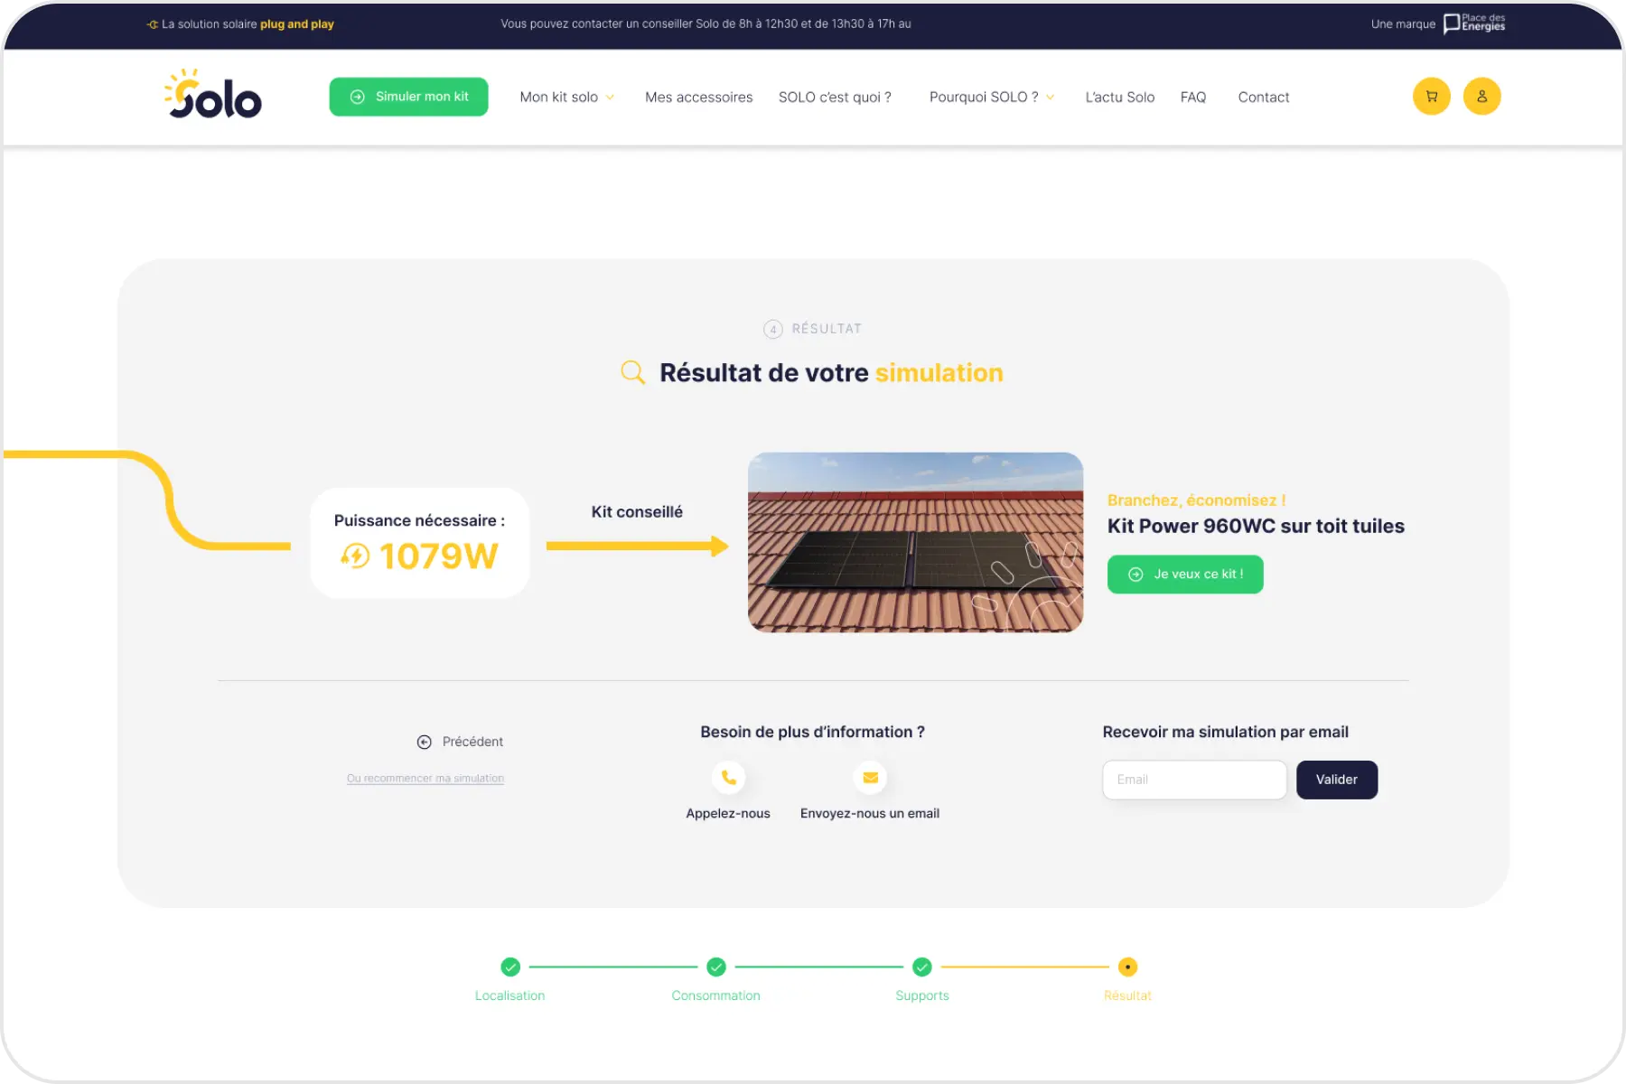Click the Place des Energies logo

click(1473, 23)
